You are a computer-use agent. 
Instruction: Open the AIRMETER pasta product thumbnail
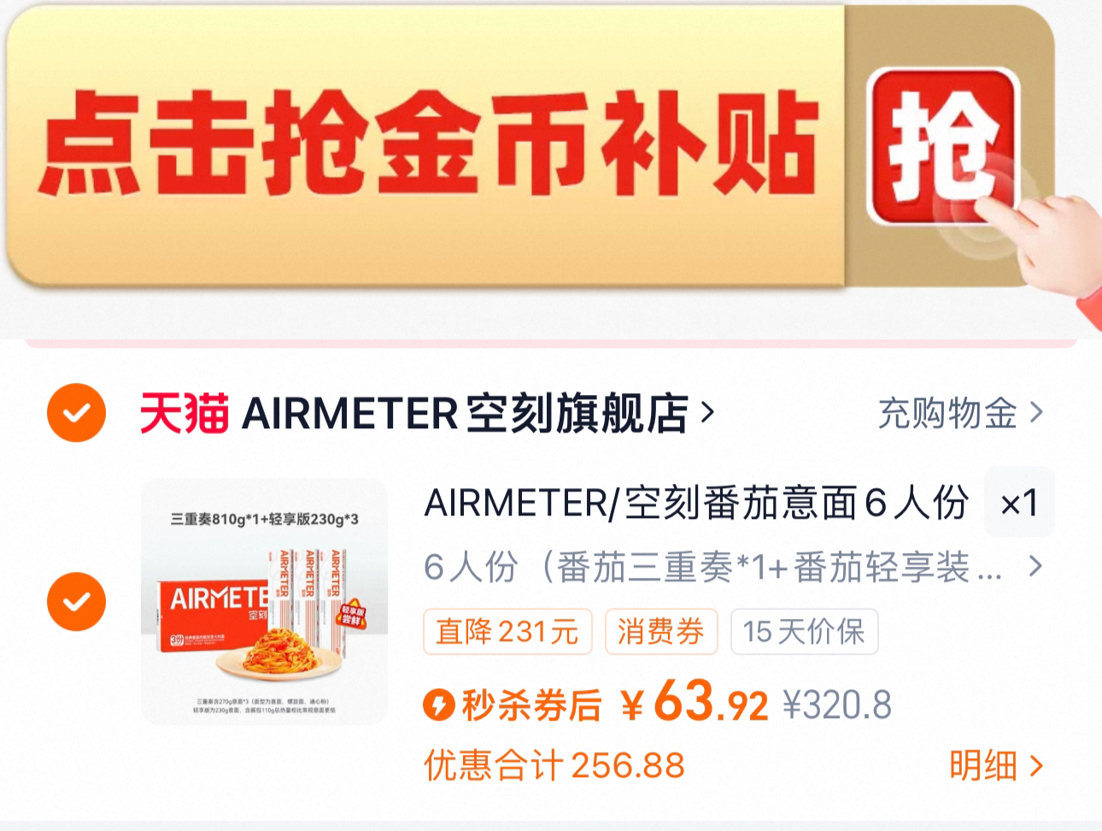click(x=265, y=602)
